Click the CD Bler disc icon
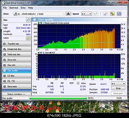 [4, 76]
